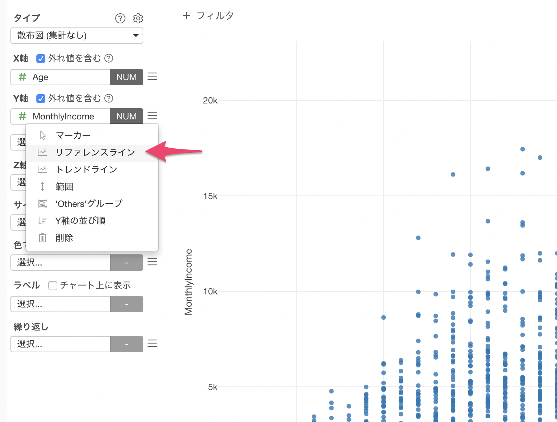Click the Y軸 MonthlyIncome hamburger menu icon
557x422 pixels.
click(152, 116)
